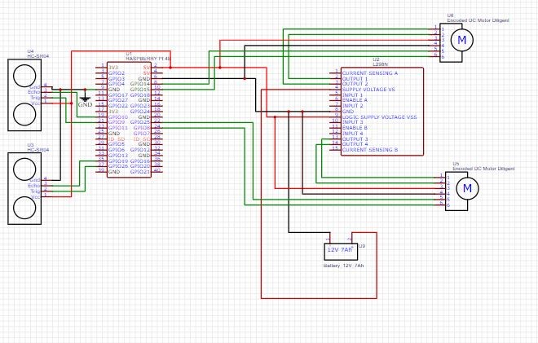538x343 pixels.
Task: Click the GPIO17 pin label
Action: 118,95
